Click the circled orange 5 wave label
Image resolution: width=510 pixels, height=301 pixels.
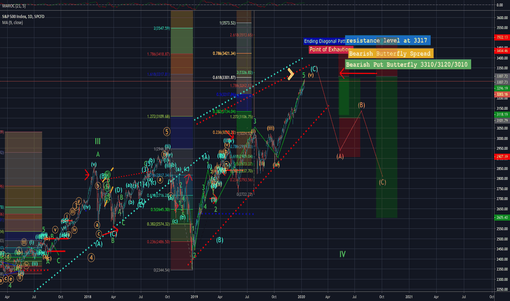(166, 132)
